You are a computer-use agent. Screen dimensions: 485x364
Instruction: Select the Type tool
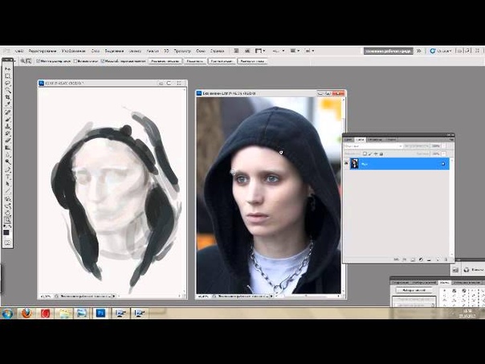point(7,177)
